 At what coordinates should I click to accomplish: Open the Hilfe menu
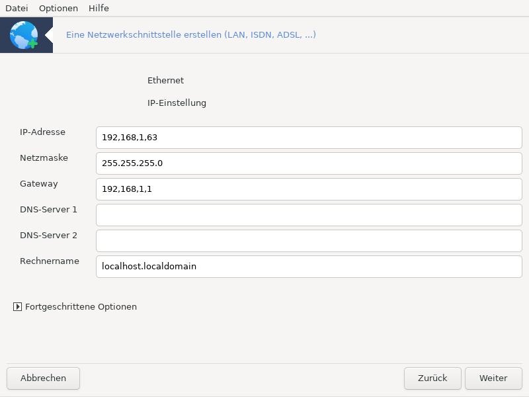click(99, 8)
